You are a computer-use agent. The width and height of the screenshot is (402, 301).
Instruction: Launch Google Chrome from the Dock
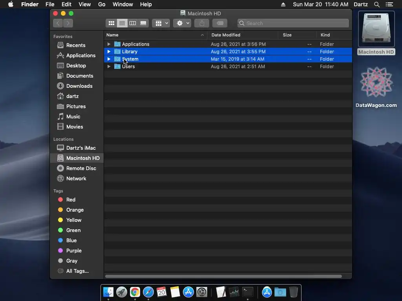coord(135,292)
